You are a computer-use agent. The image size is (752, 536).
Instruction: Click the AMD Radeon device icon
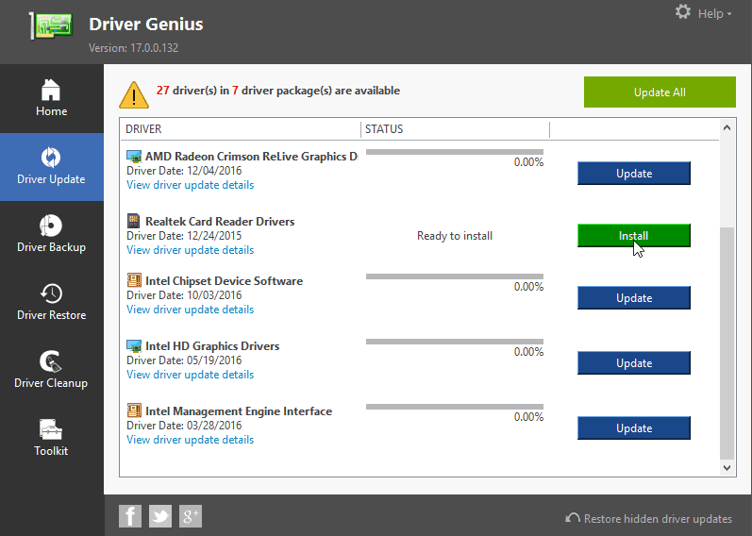coord(134,157)
